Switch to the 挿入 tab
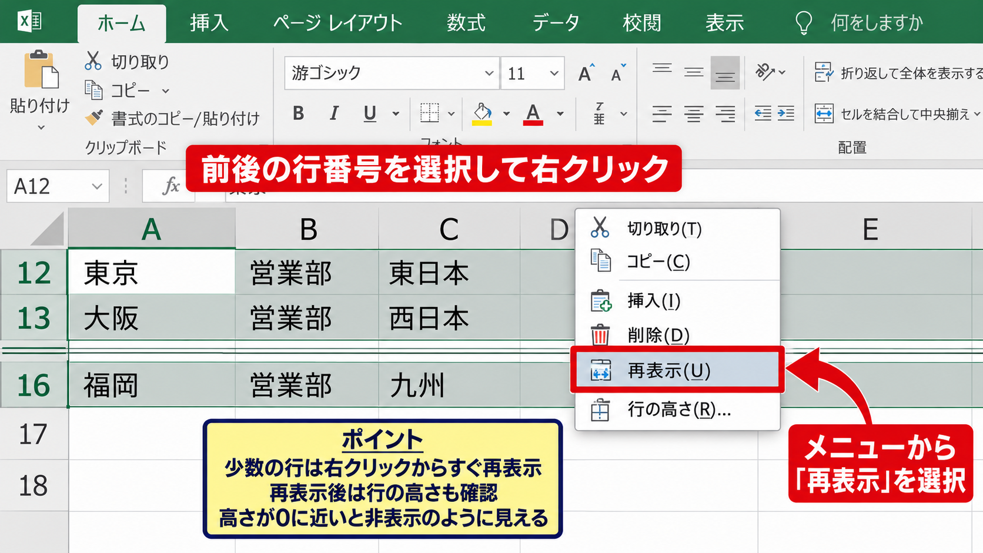 pyautogui.click(x=209, y=23)
